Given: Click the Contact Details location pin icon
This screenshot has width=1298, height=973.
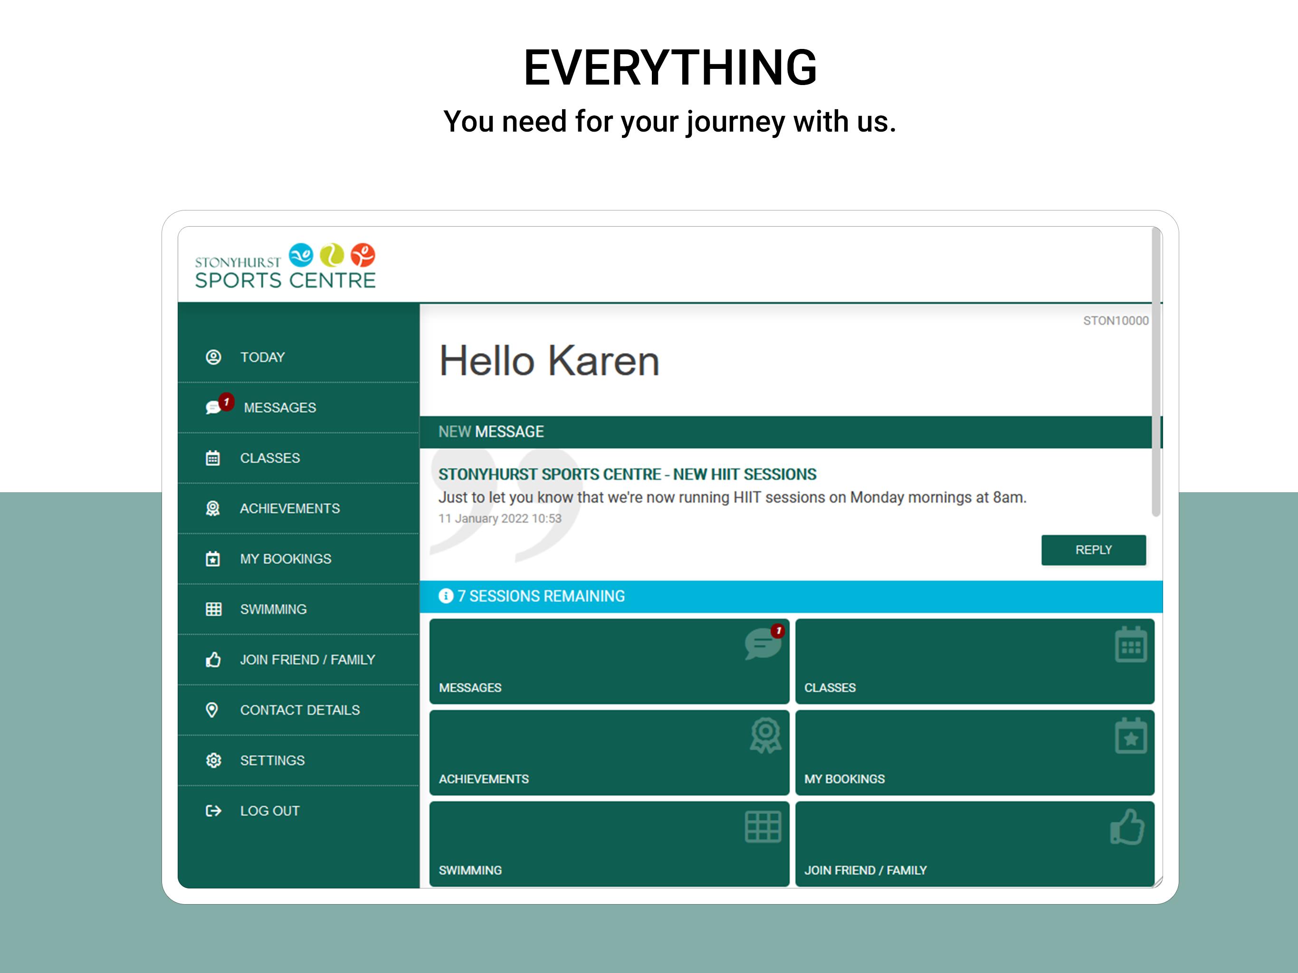Looking at the screenshot, I should (x=212, y=710).
